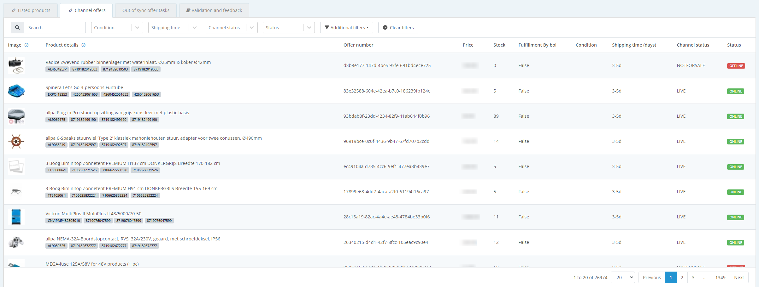Click the Victron MultiPlus-II product image
759x287 pixels.
(x=16, y=217)
